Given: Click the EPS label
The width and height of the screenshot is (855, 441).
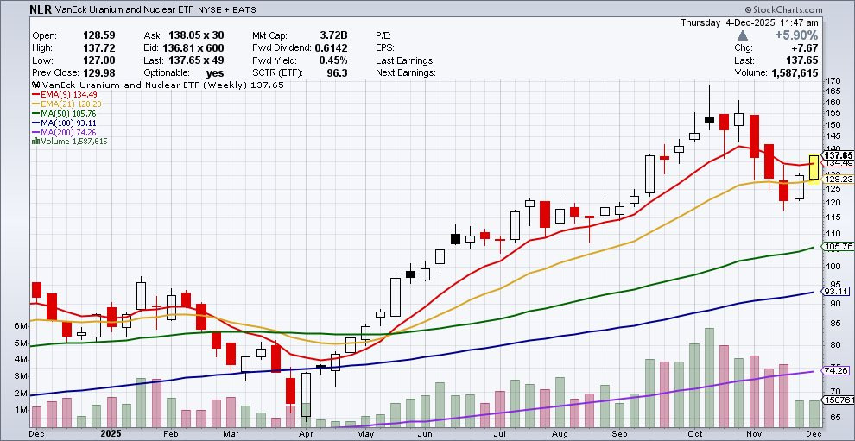Looking at the screenshot, I should (x=385, y=48).
